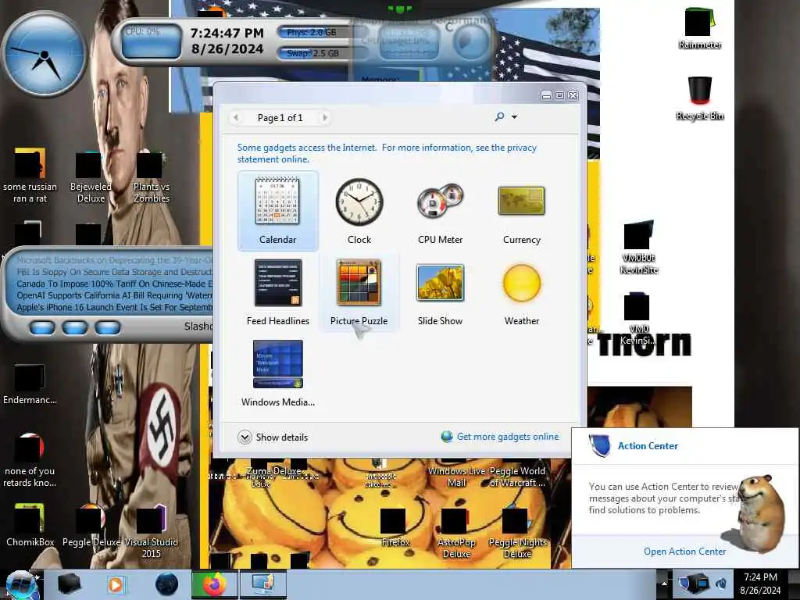This screenshot has height=600, width=800.
Task: Open Firefox from the taskbar
Action: [x=214, y=584]
